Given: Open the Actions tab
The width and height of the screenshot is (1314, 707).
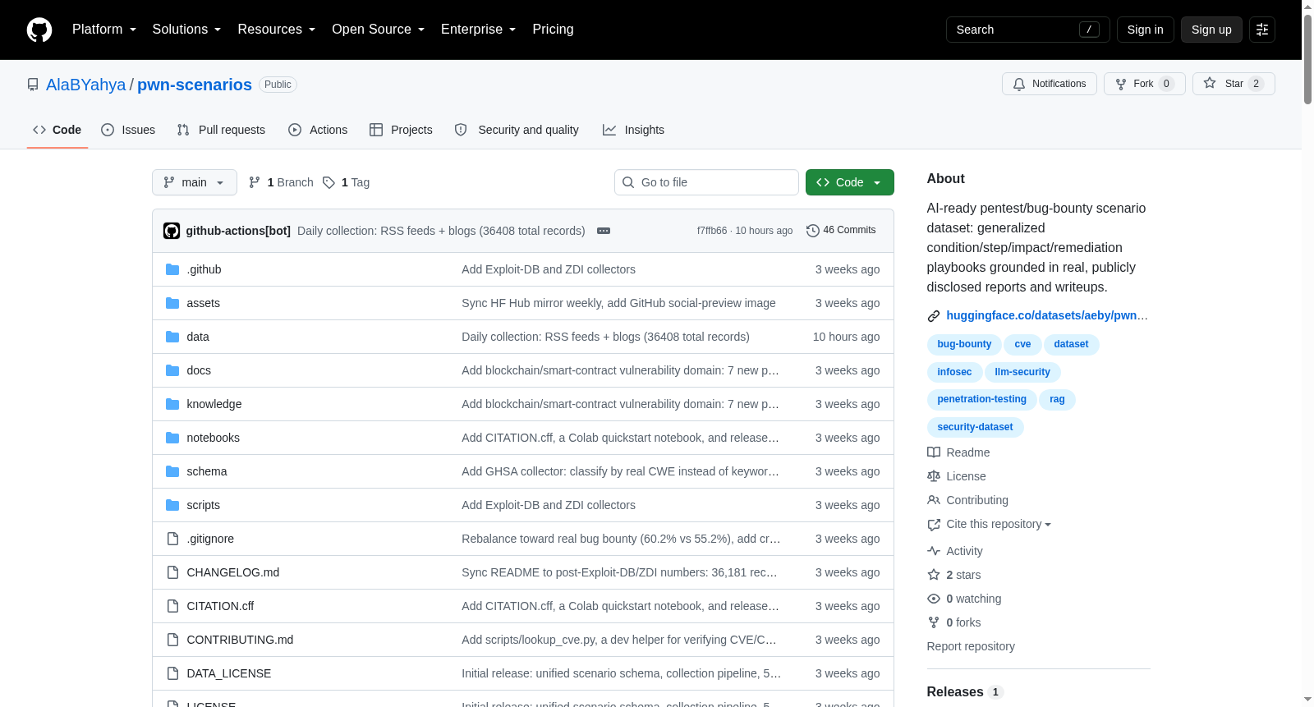Looking at the screenshot, I should (x=318, y=130).
